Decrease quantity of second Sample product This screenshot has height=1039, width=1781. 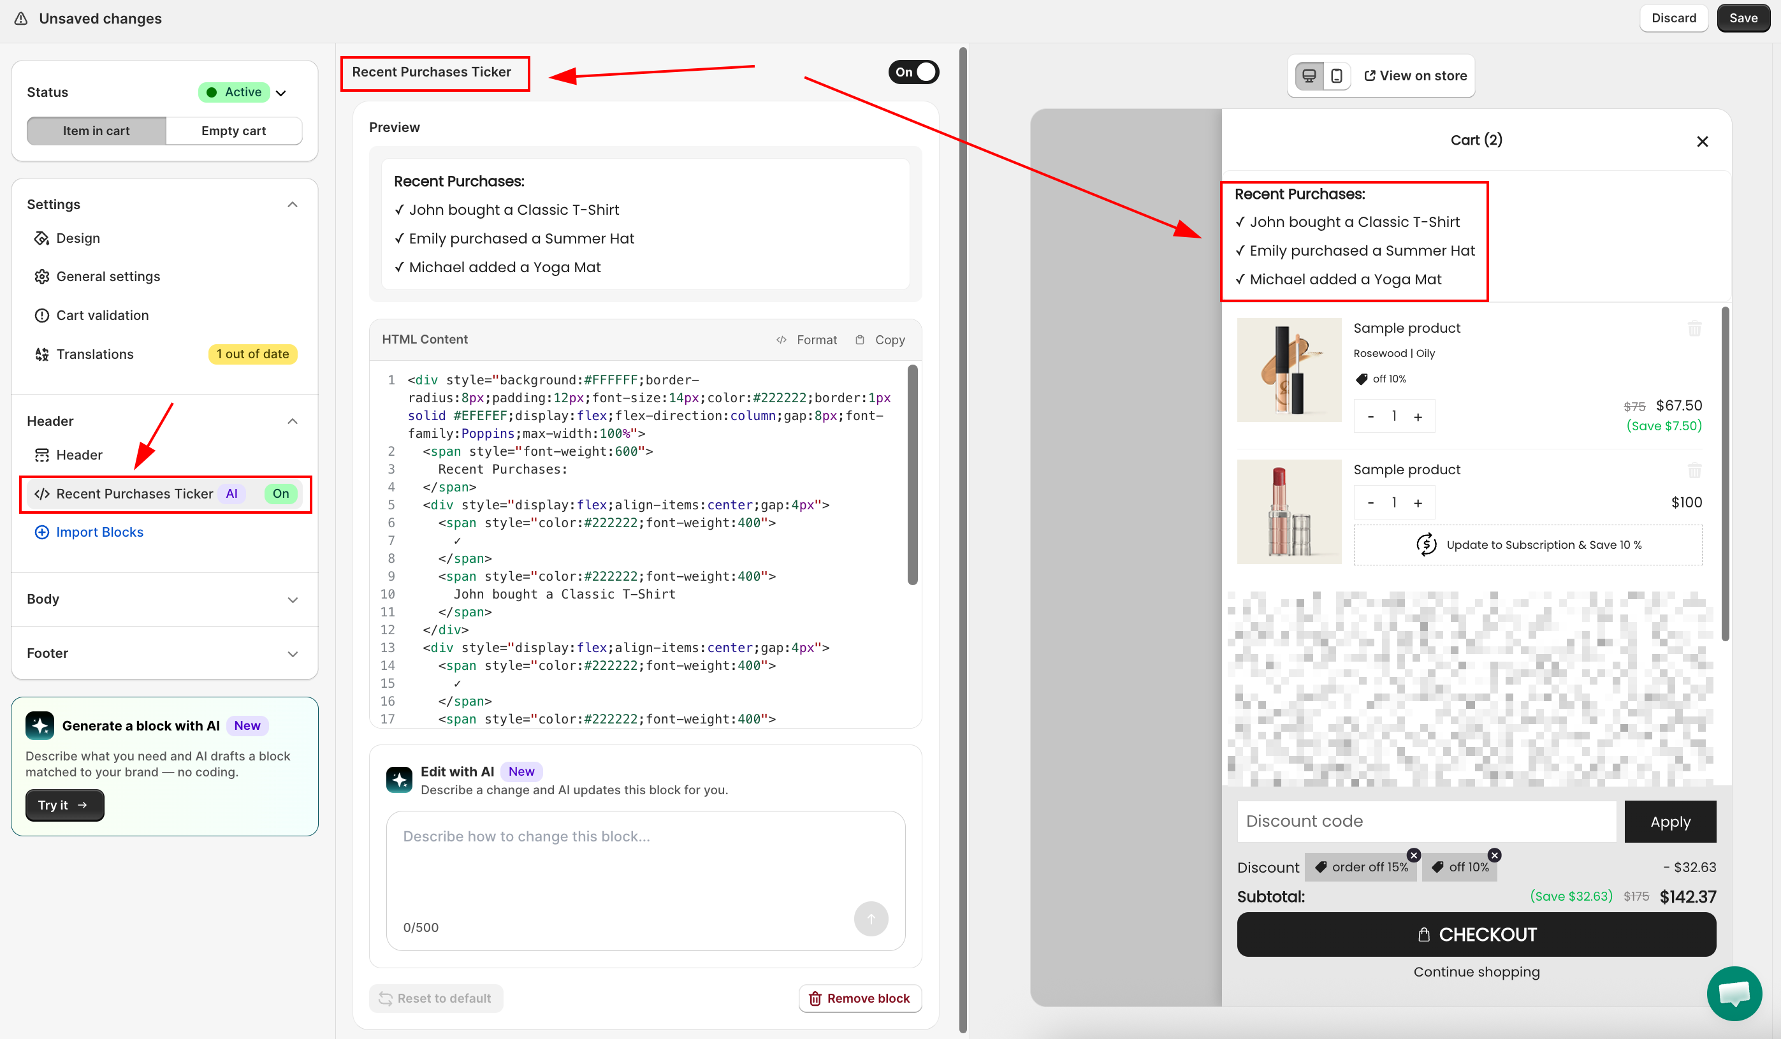tap(1370, 502)
